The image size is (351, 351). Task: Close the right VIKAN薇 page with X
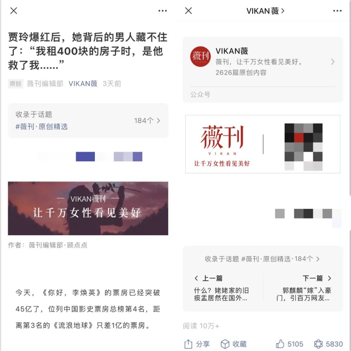pos(188,10)
